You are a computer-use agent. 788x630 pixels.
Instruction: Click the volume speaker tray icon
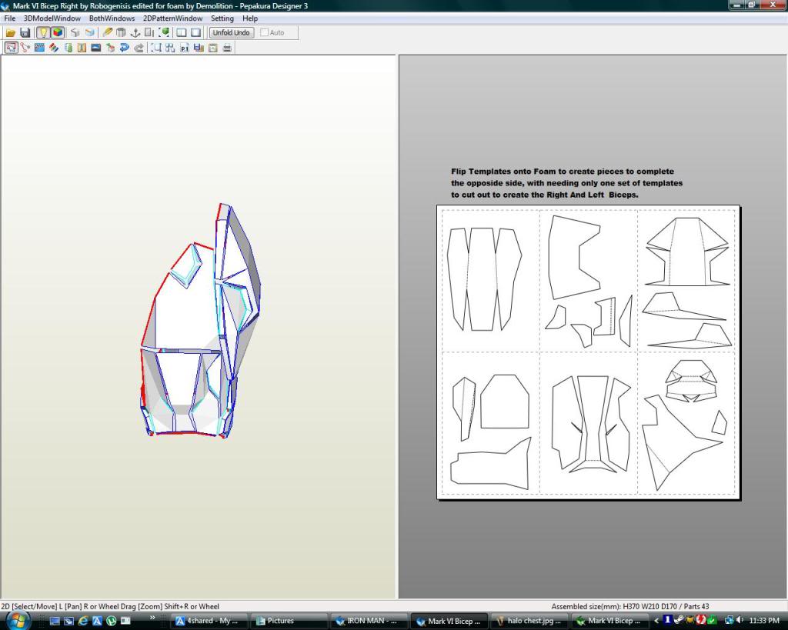[740, 621]
